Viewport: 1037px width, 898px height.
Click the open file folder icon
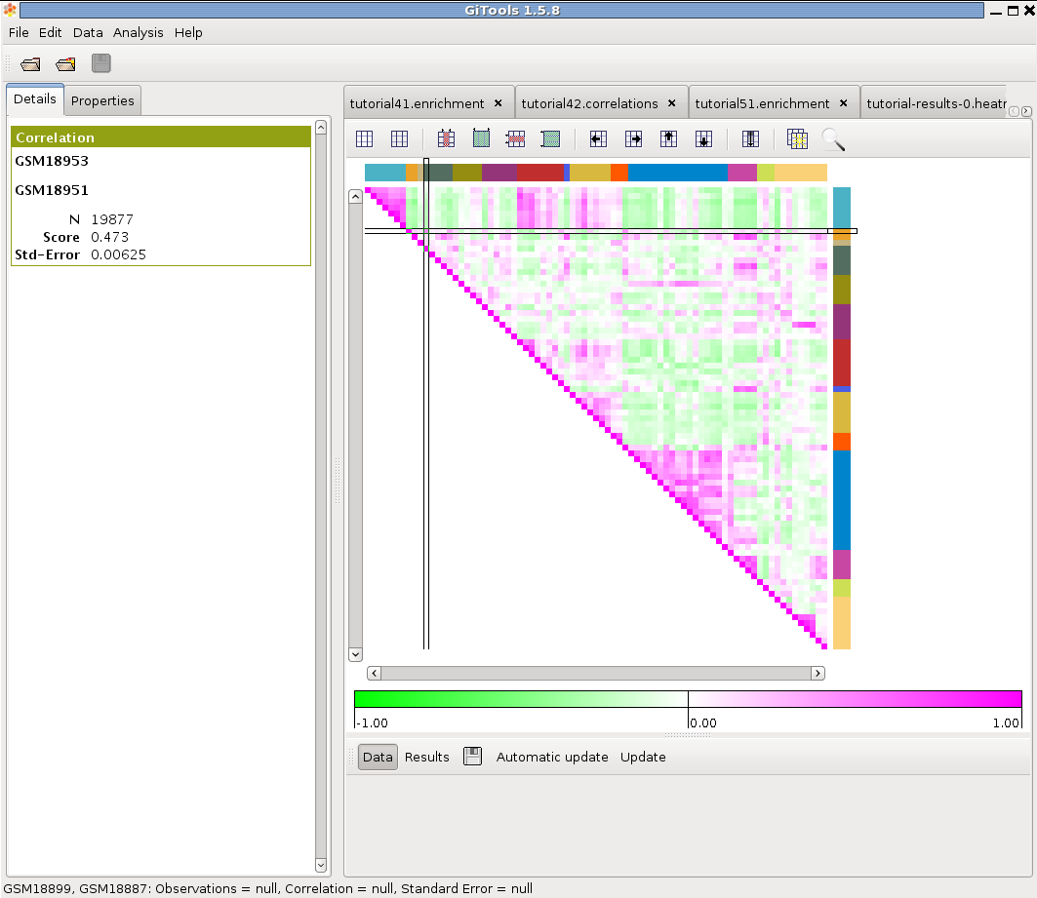pos(30,64)
